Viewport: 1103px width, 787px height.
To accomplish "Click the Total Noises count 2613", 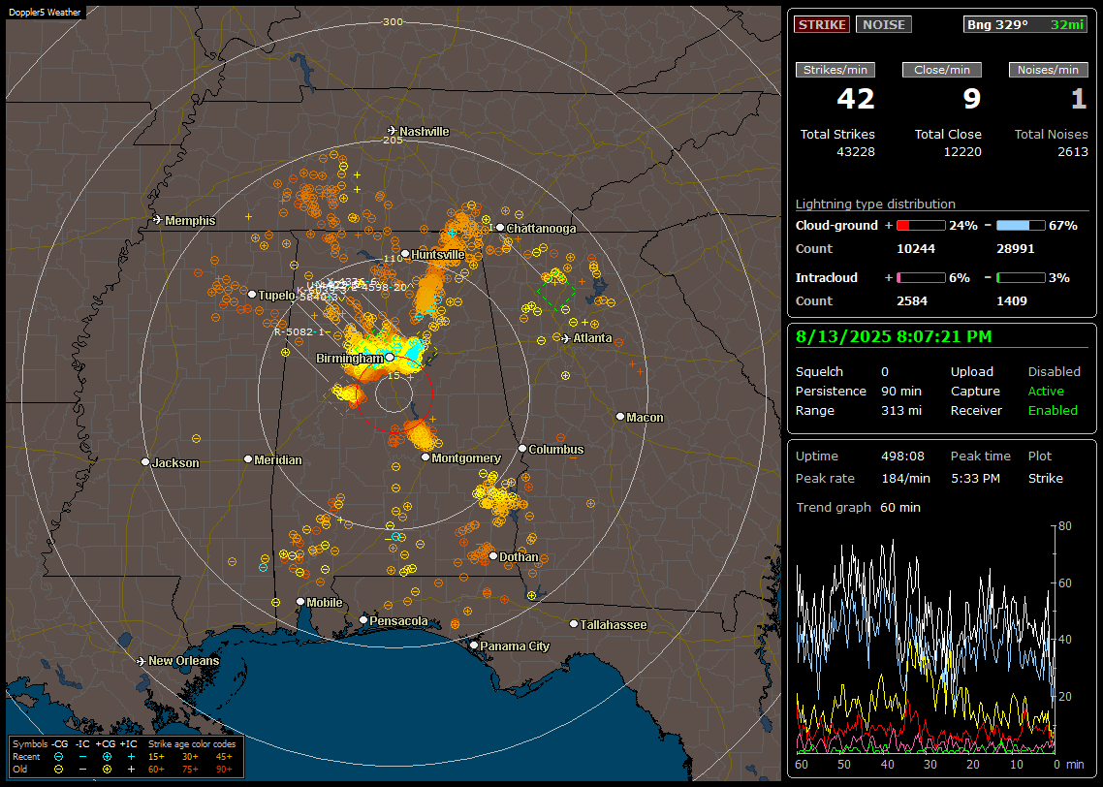I will pos(1073,152).
